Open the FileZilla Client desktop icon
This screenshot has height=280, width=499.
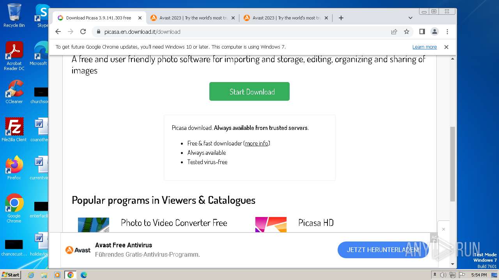pyautogui.click(x=14, y=129)
